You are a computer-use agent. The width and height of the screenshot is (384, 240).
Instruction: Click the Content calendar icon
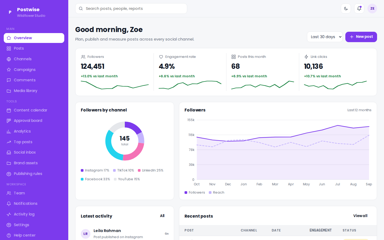coord(9,110)
